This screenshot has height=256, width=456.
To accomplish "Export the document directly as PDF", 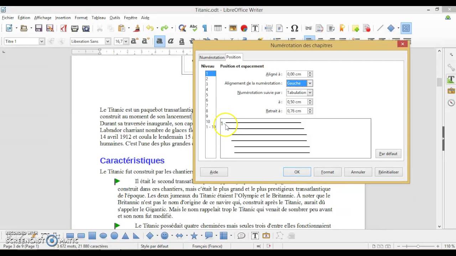I will 63,28.
